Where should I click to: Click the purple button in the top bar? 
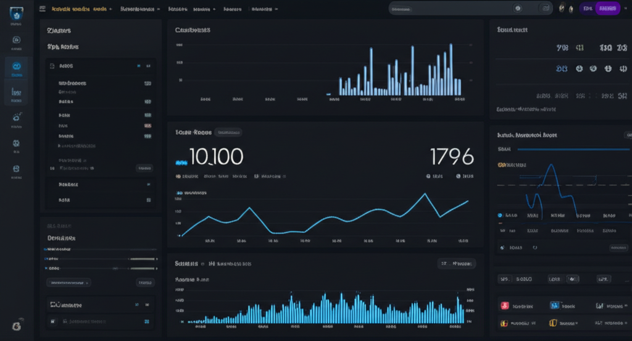[x=609, y=9]
